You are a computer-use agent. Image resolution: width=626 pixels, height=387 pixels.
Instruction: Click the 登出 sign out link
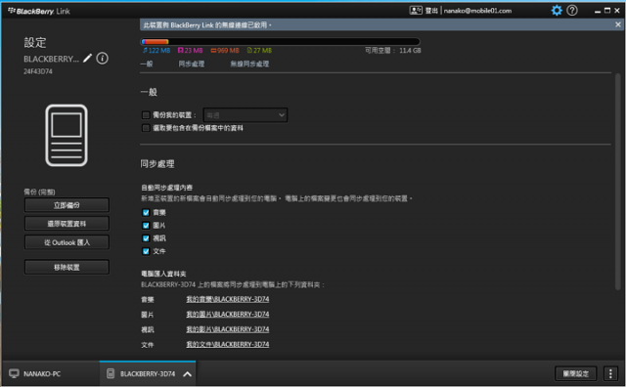coord(431,11)
